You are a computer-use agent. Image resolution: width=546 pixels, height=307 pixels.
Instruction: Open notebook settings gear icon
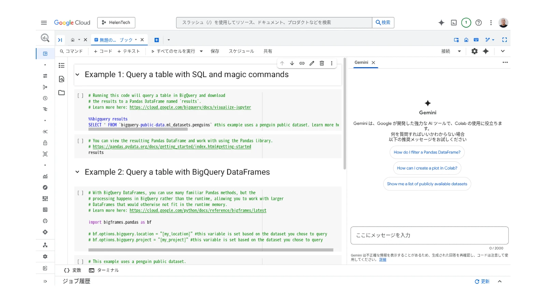pyautogui.click(x=475, y=51)
